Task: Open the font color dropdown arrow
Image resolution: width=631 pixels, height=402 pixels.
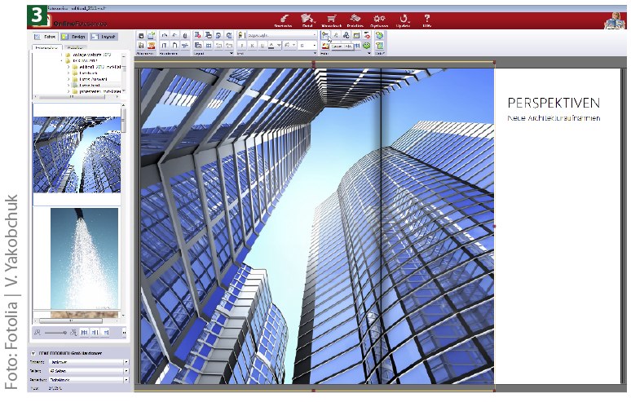Action: coord(279,46)
